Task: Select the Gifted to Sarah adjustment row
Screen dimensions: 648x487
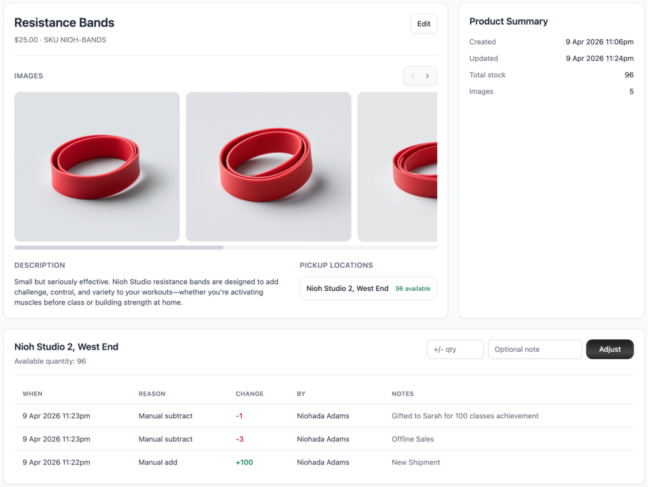Action: tap(323, 416)
